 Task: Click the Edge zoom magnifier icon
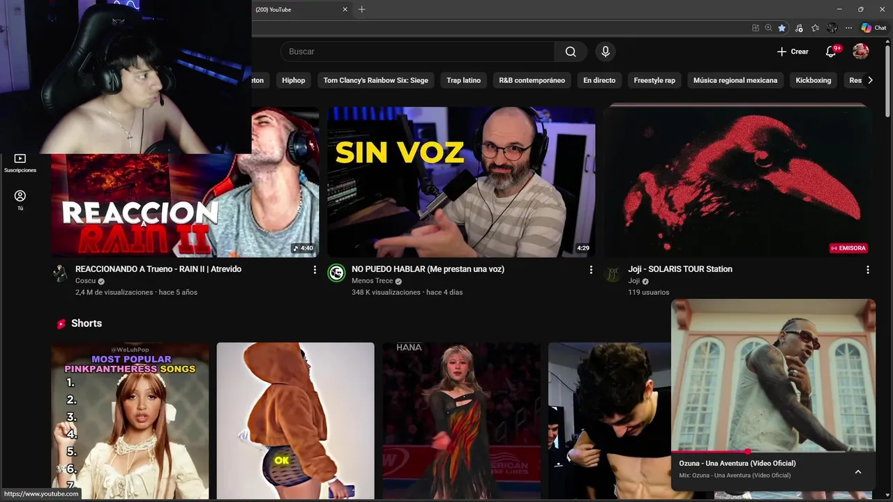click(768, 28)
